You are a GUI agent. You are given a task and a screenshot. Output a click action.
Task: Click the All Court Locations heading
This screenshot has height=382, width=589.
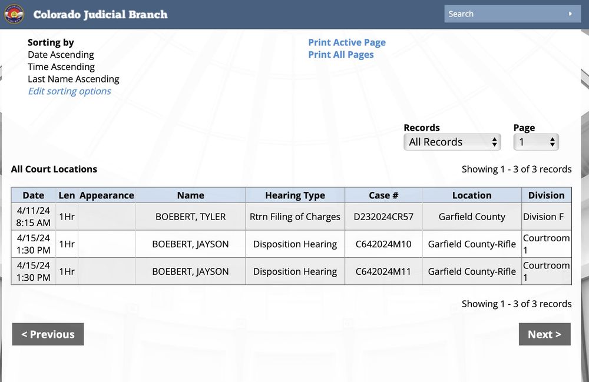(x=54, y=170)
